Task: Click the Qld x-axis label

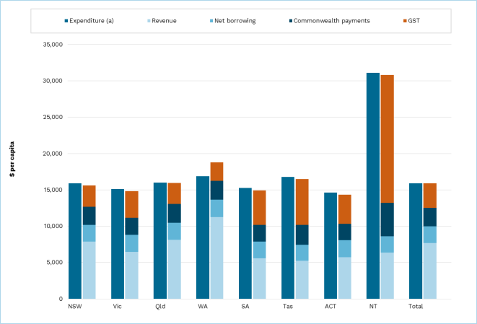Action: click(x=160, y=307)
